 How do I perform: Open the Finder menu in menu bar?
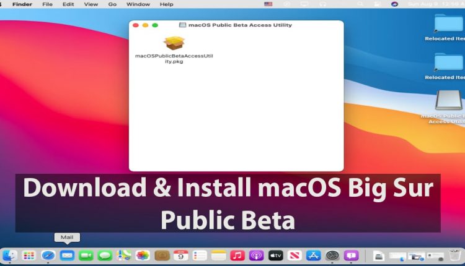[22, 4]
